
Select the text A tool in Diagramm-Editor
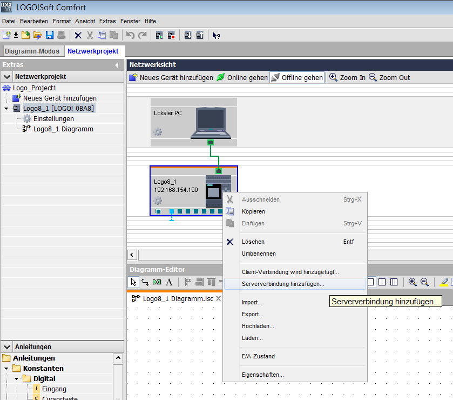tap(169, 282)
